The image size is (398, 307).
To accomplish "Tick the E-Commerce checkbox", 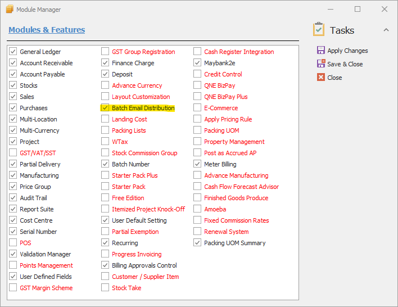I will coord(197,107).
